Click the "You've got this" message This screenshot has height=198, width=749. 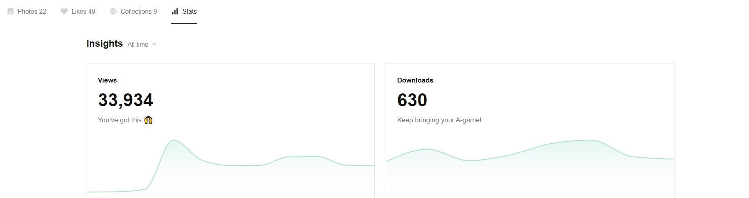120,120
